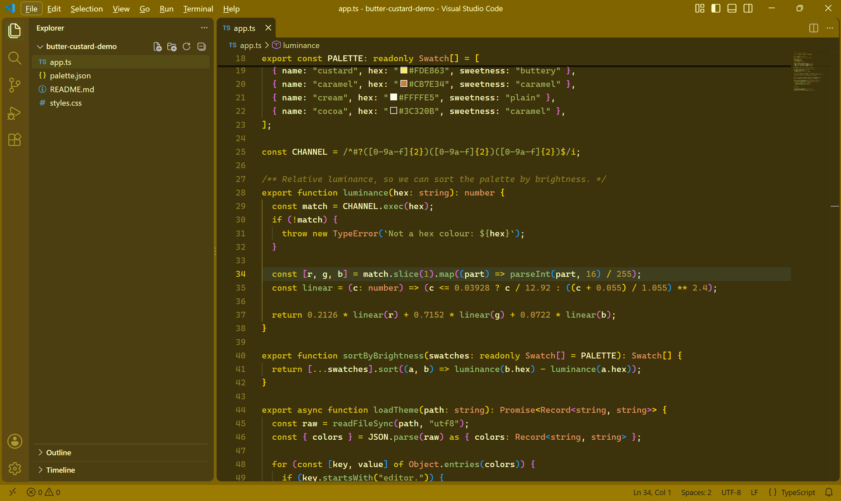Open the Run and Debug view
841x501 pixels.
pos(14,113)
